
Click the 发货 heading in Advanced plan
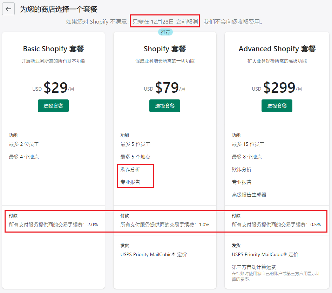tap(236, 246)
